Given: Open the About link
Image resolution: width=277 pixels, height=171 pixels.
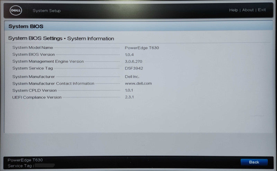Looking at the screenshot, I should [248, 10].
